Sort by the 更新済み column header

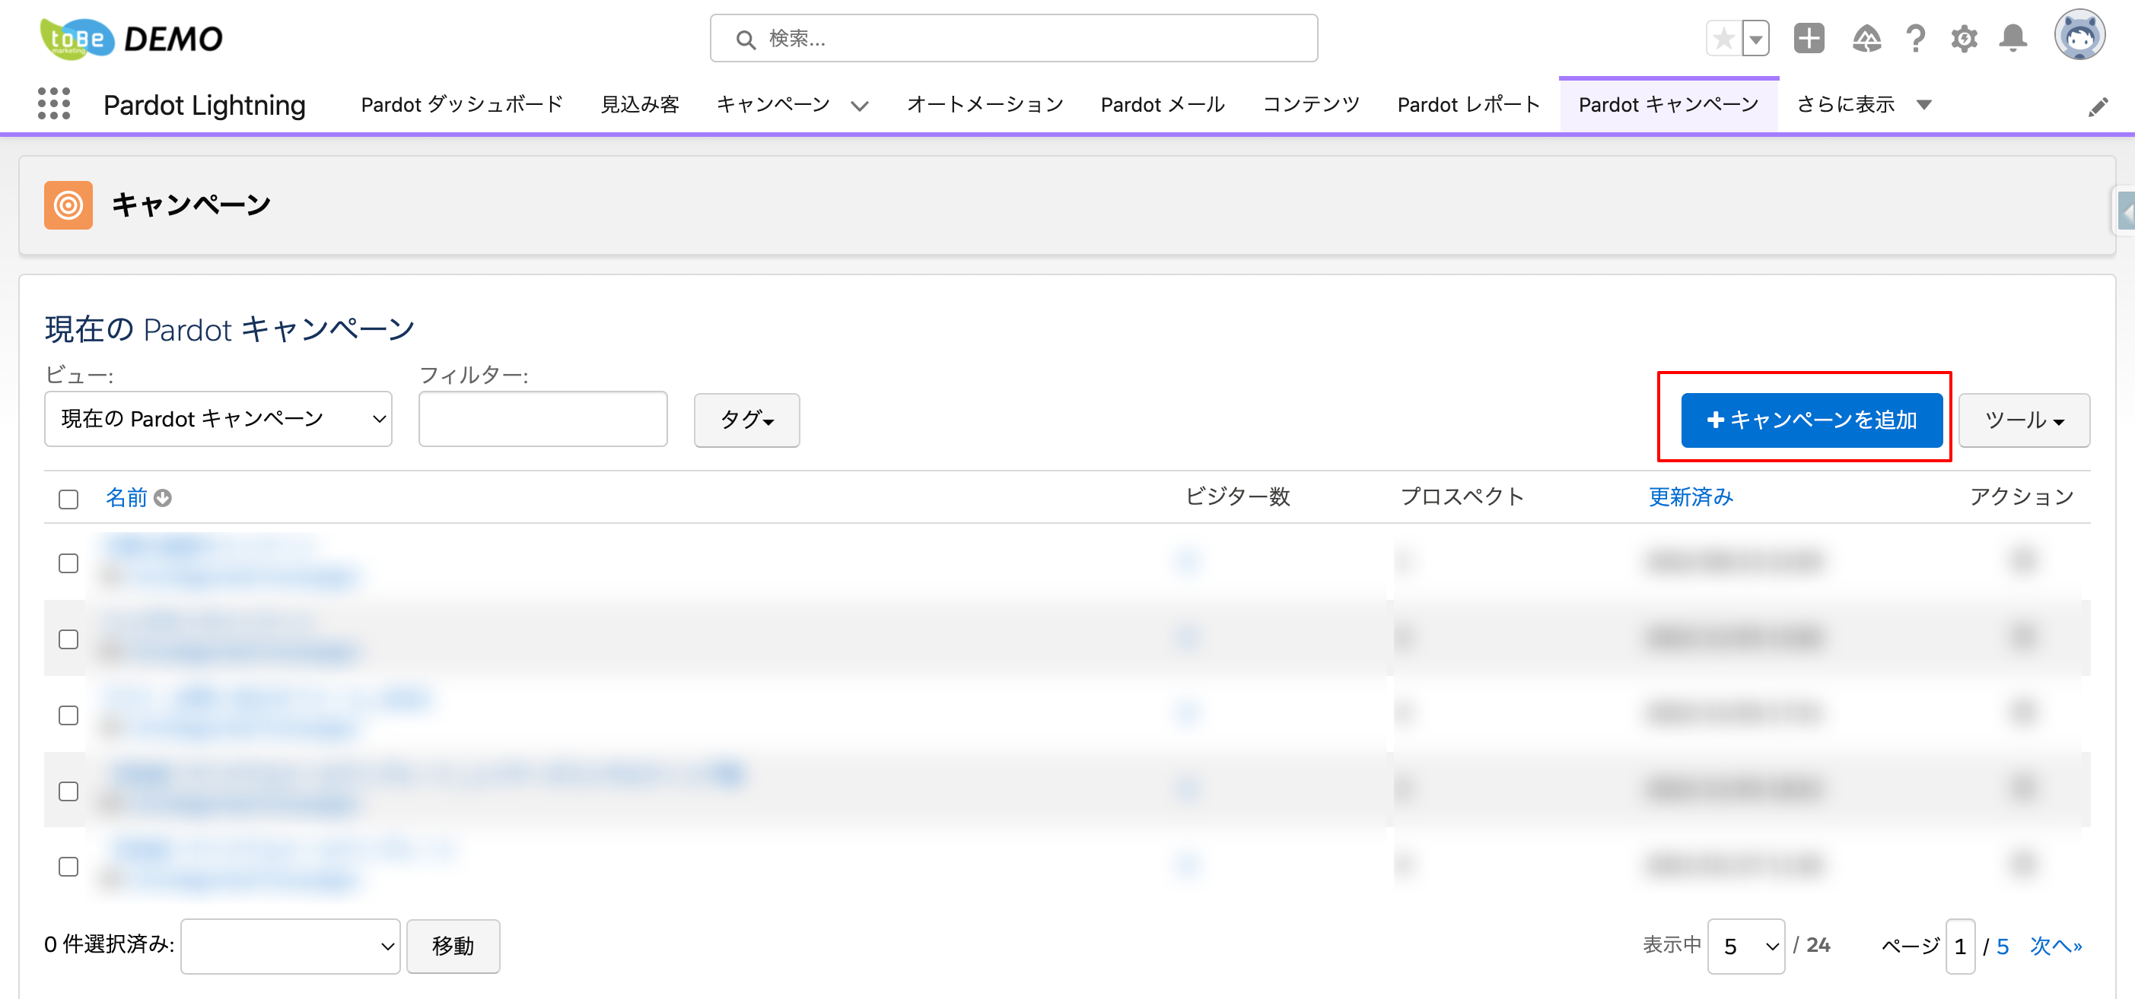(x=1691, y=497)
